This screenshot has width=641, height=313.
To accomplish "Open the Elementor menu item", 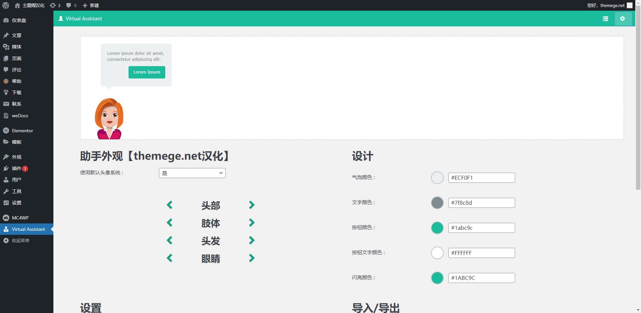I will [x=27, y=131].
